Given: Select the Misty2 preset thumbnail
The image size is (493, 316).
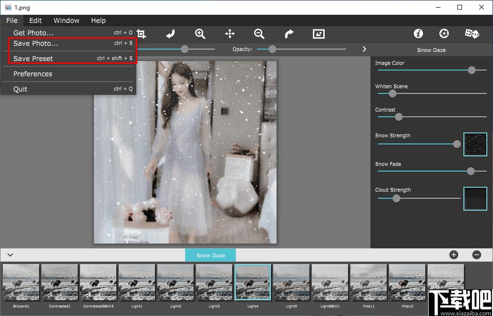Looking at the screenshot, I should tap(407, 282).
